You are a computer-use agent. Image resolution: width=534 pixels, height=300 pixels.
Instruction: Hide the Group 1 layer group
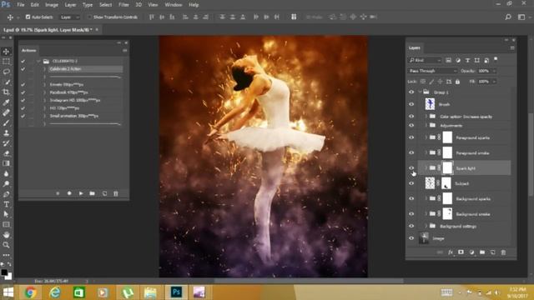[411, 92]
